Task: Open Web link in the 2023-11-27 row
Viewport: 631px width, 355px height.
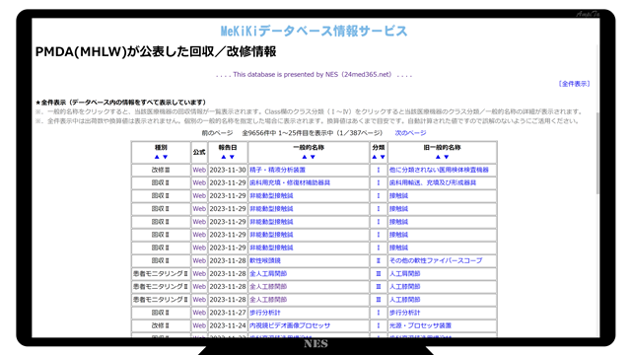Action: [199, 313]
